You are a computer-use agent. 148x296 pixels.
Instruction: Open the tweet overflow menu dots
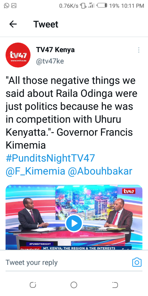(x=138, y=50)
